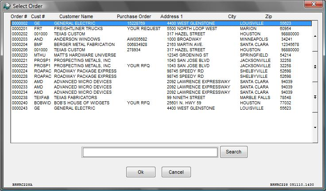The image size is (326, 191).
Task: Select order 0000243 General Electric
Action: [162, 108]
